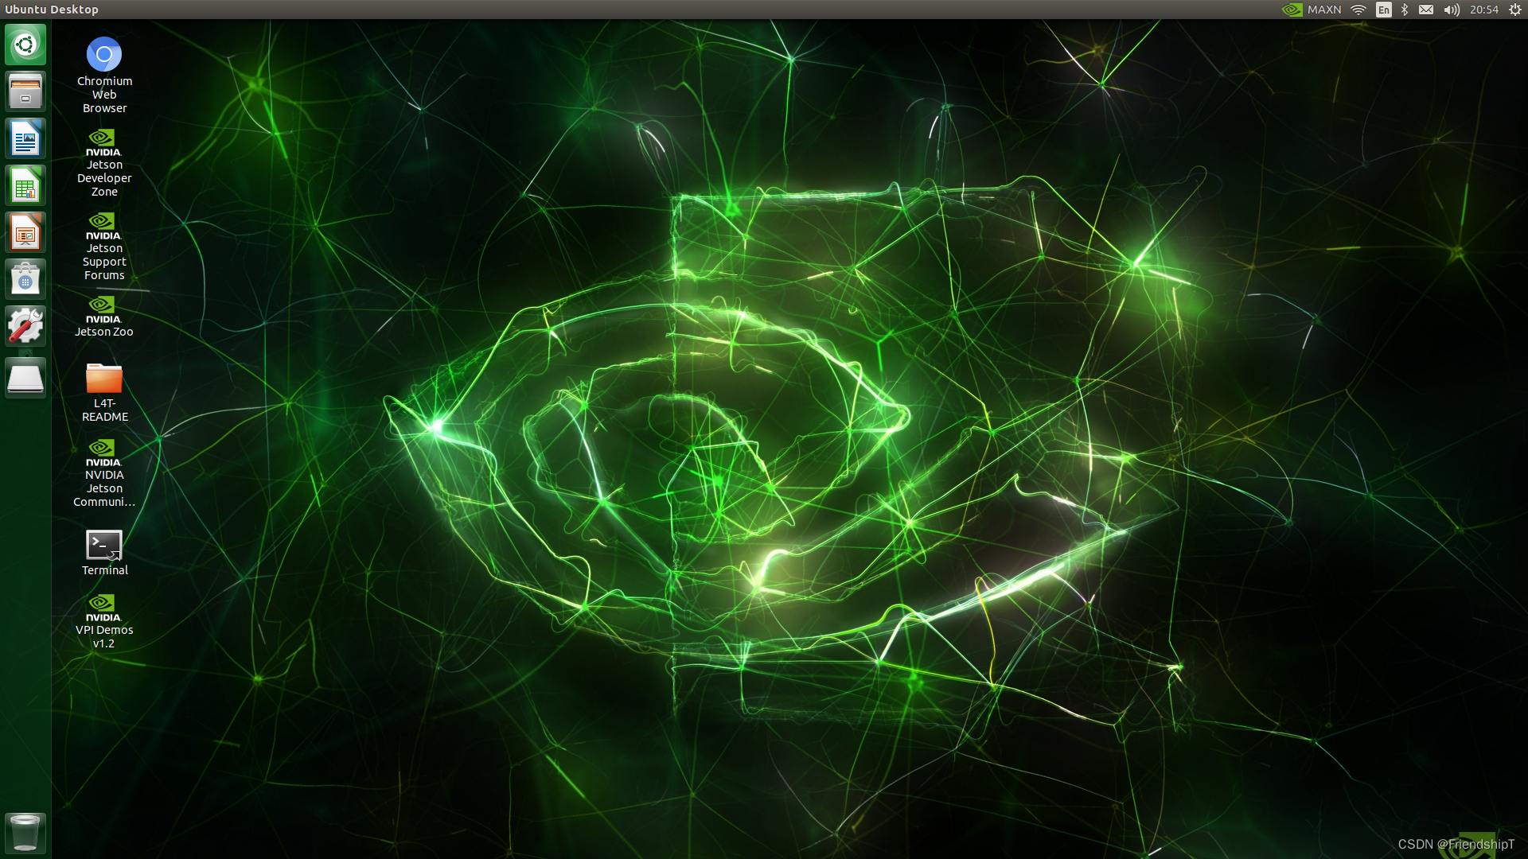The width and height of the screenshot is (1528, 859).
Task: Open the sound volume indicator menu
Action: point(1452,10)
